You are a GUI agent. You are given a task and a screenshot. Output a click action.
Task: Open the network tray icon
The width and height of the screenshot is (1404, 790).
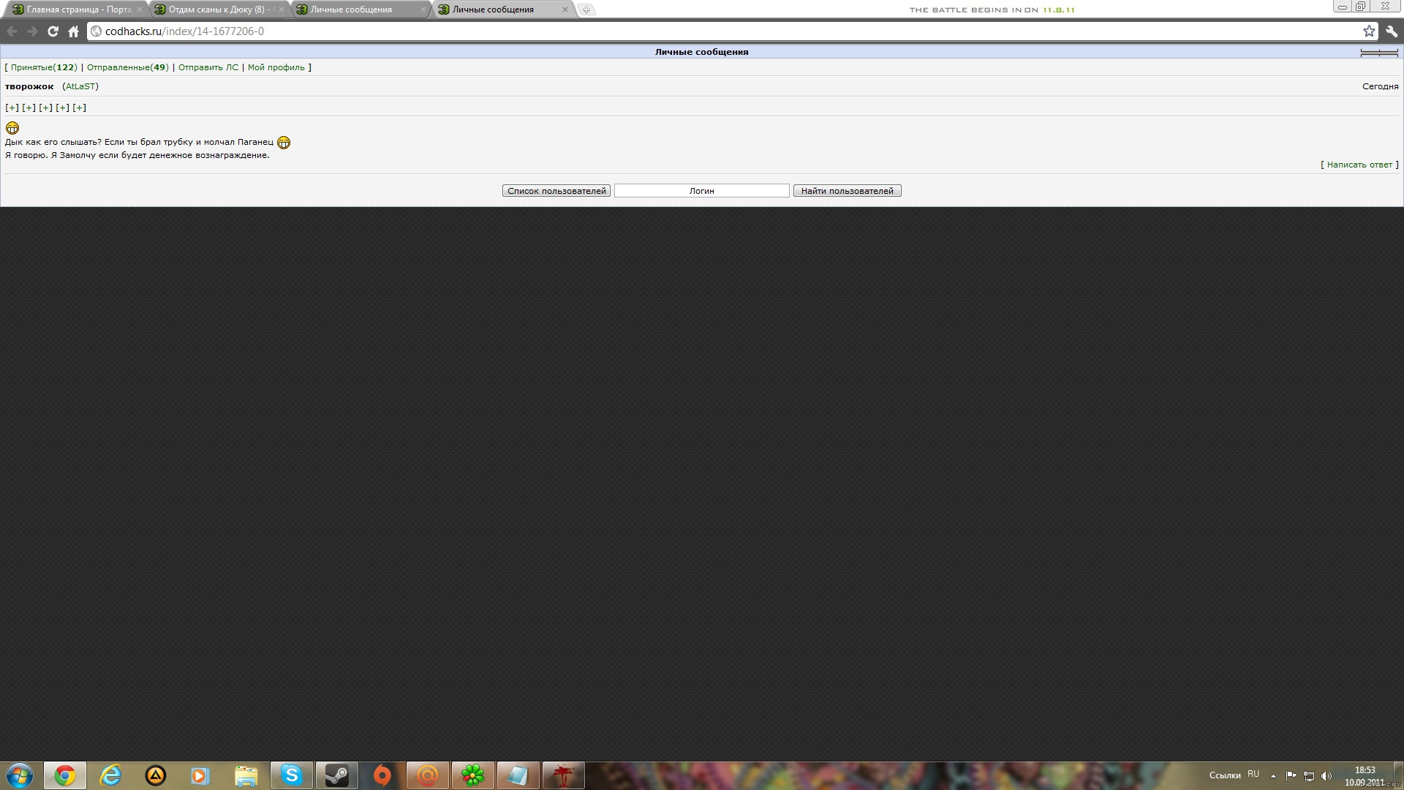(x=1309, y=775)
